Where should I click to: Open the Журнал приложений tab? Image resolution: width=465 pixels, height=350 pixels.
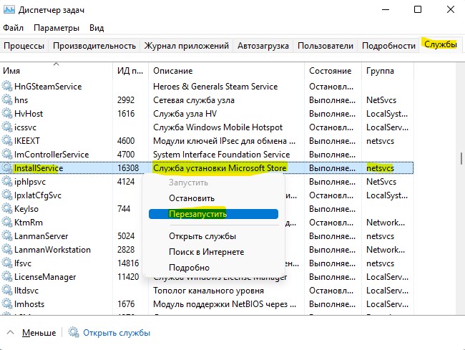(x=186, y=46)
